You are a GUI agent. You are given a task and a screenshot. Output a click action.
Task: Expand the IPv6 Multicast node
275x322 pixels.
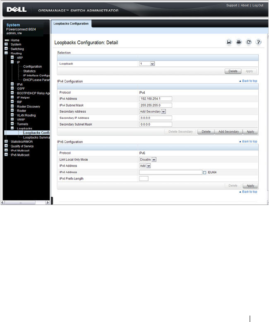point(6,155)
